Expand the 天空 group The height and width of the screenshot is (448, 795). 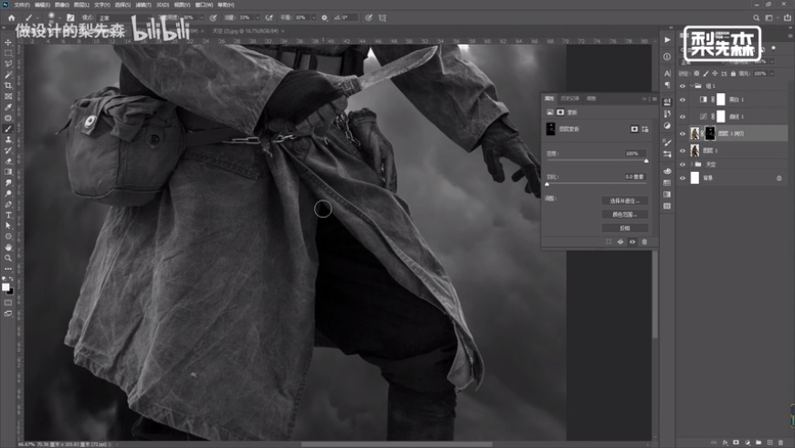point(691,165)
